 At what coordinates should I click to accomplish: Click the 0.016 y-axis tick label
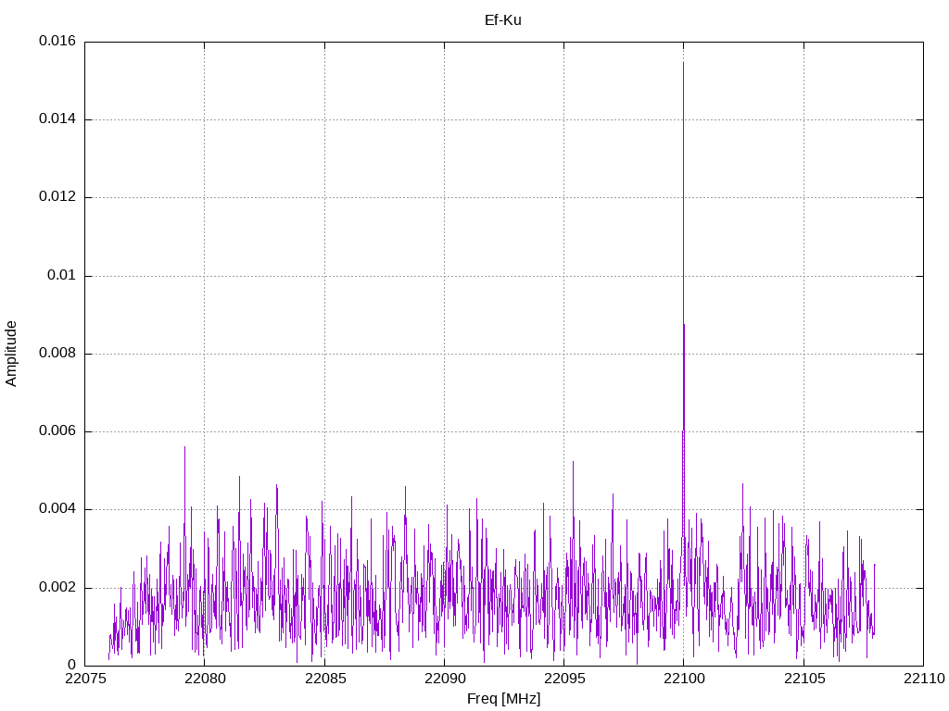[57, 42]
